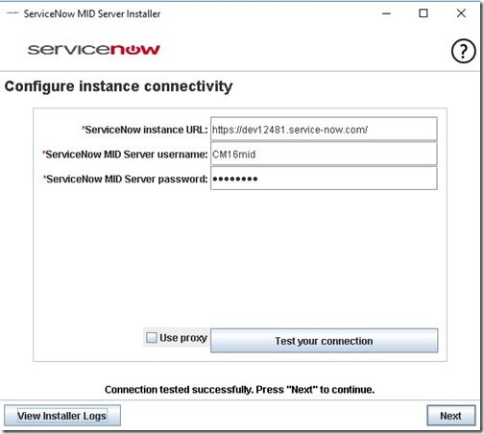Click the ServiceNow logo
The height and width of the screenshot is (434, 484).
coord(93,50)
